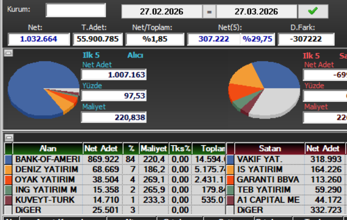Viewport: 347px width, 220px height.
Task: Click the equals button between the dates
Action: (x=209, y=11)
